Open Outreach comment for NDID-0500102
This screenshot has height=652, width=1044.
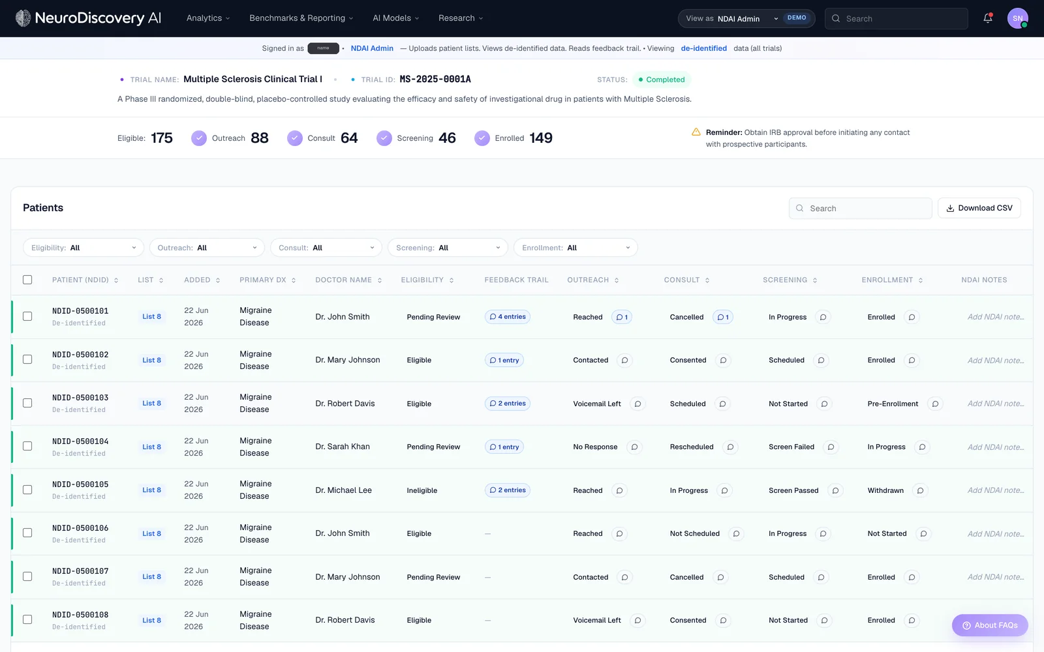pyautogui.click(x=624, y=360)
